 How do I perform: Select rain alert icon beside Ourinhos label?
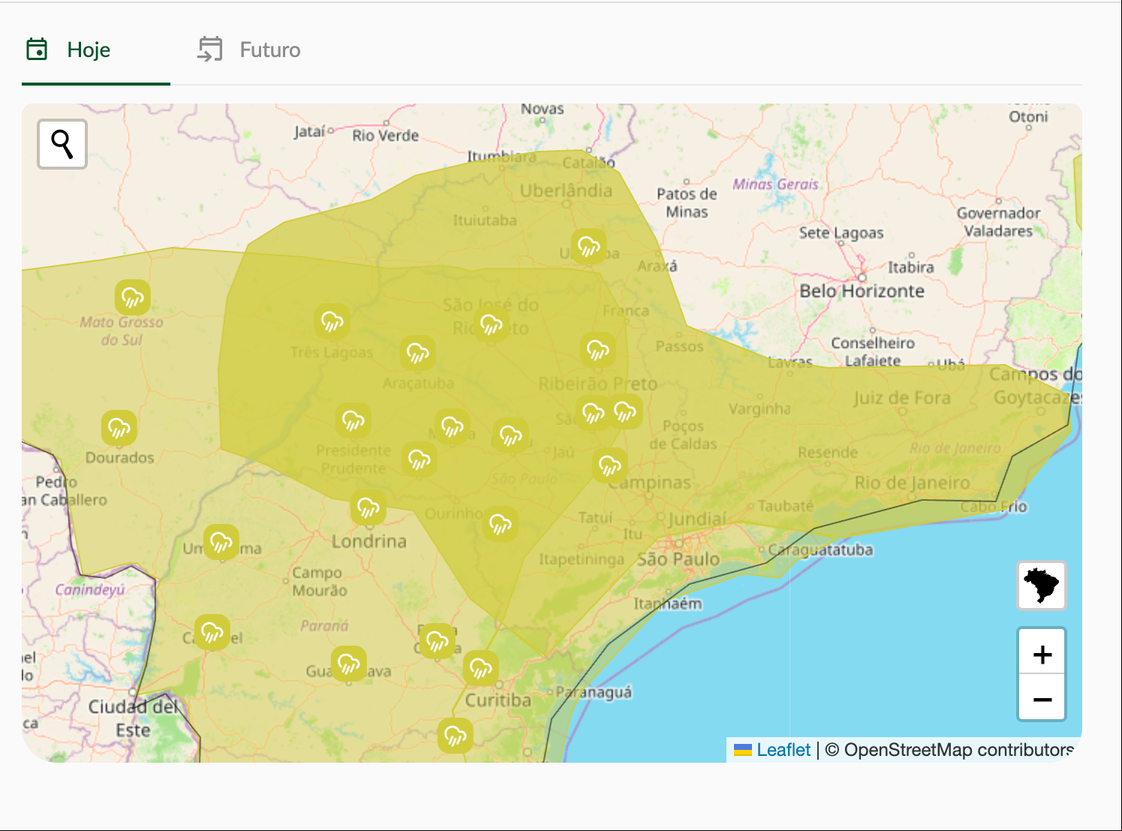[x=501, y=523]
